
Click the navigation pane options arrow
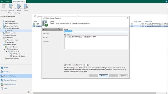[x=31, y=92]
